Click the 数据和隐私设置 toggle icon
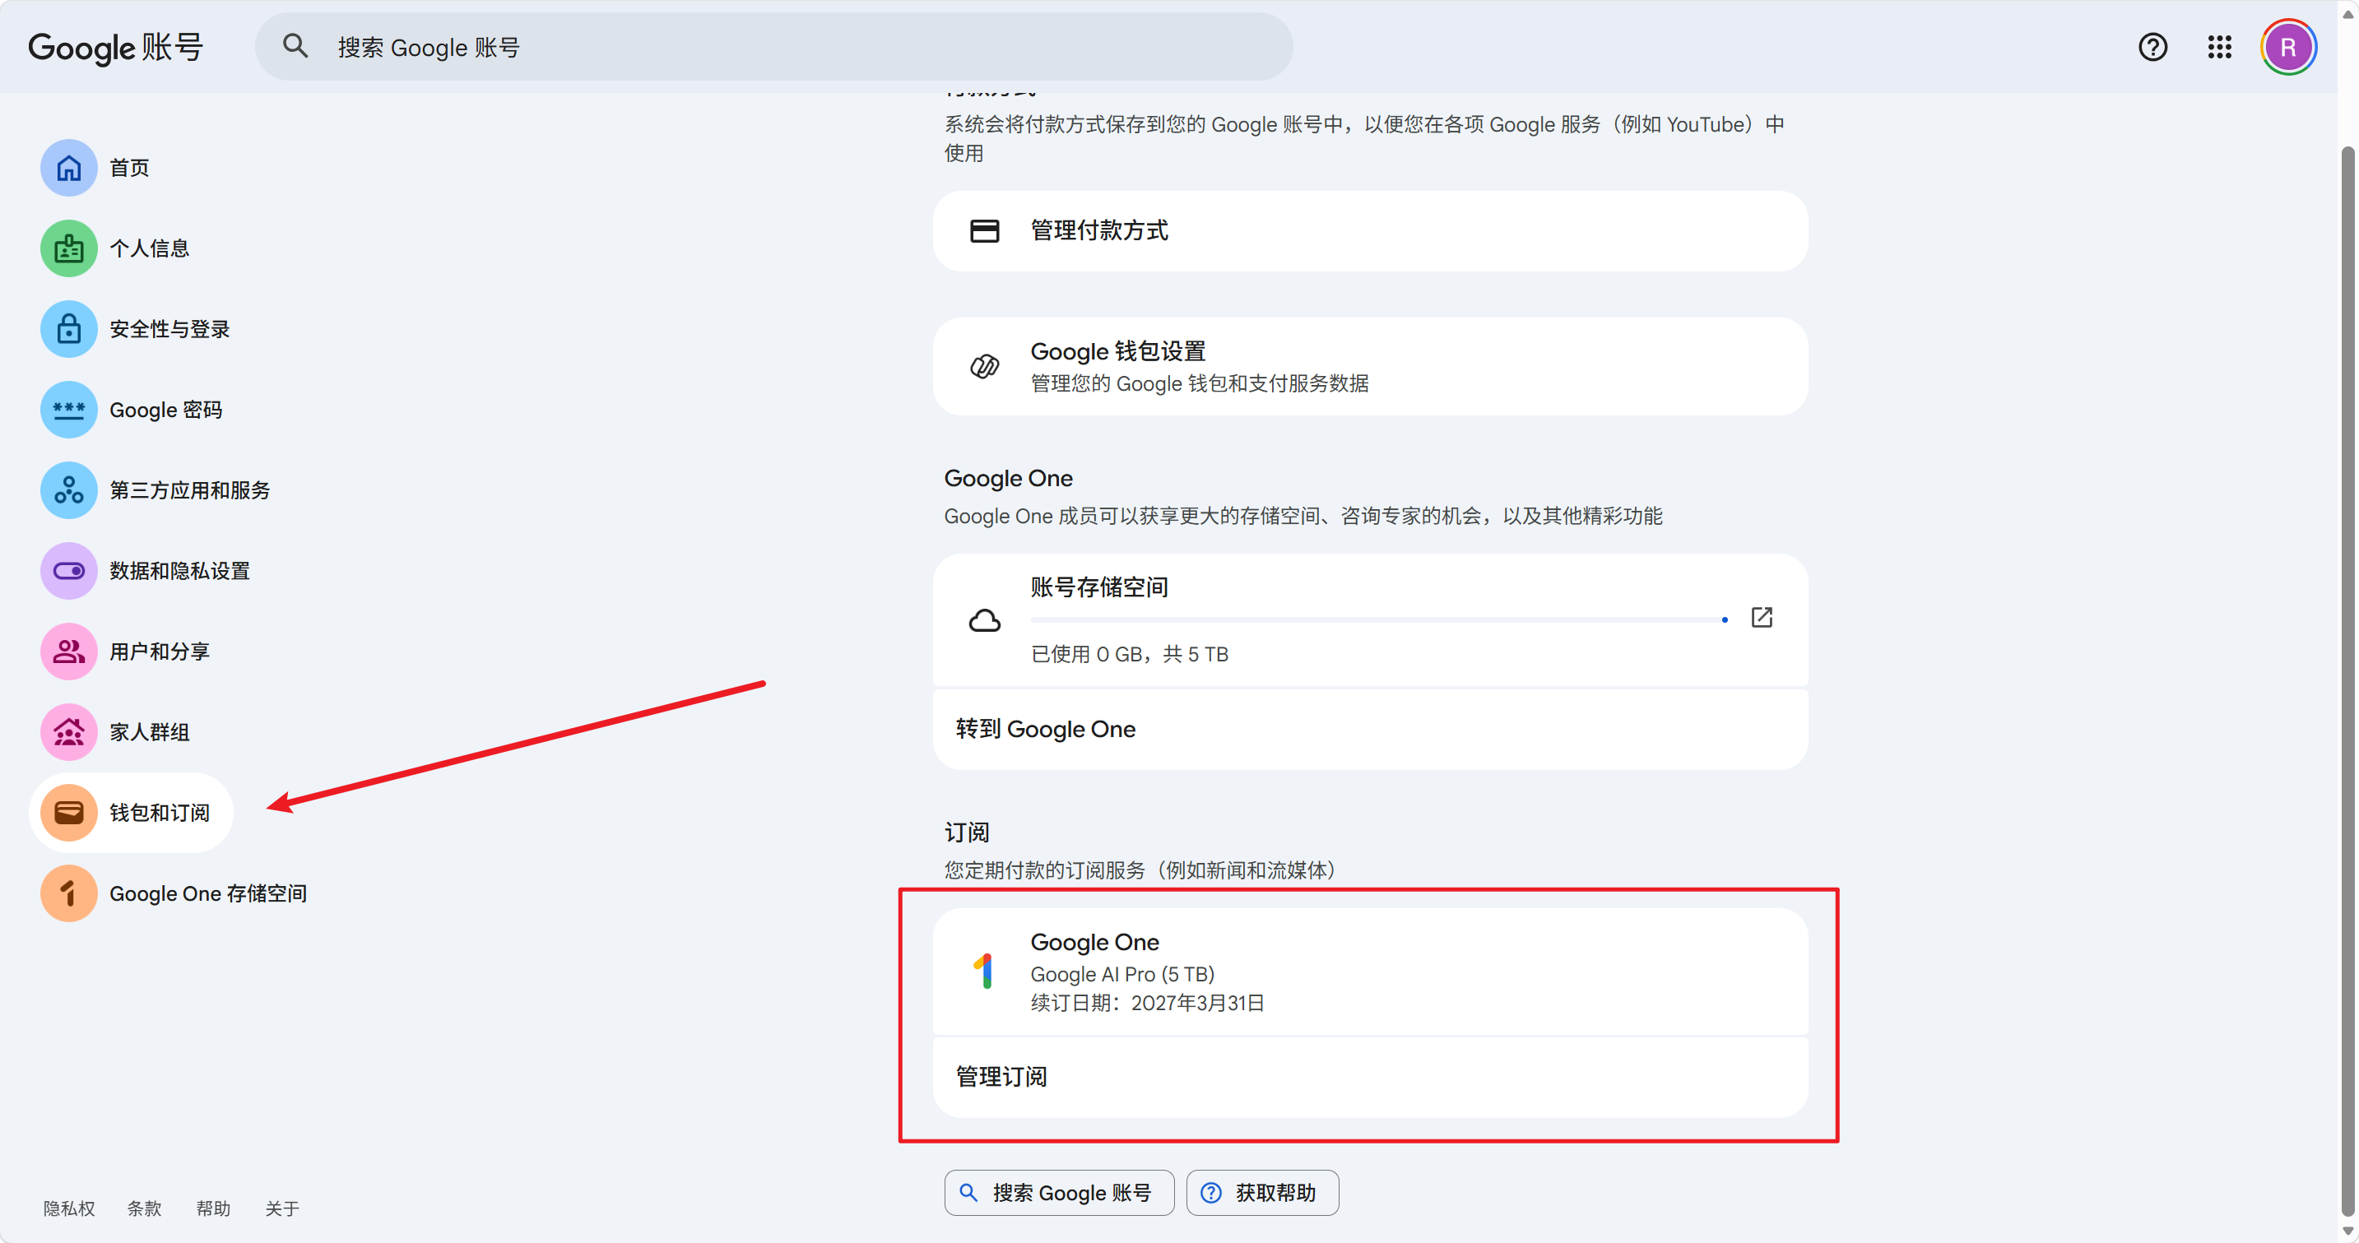This screenshot has height=1243, width=2359. 68,570
